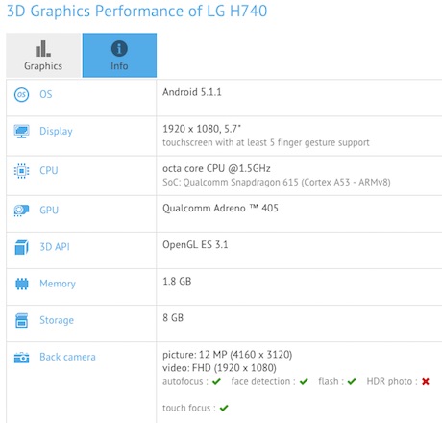Open the Back camera label link
This screenshot has width=442, height=423.
coord(67,357)
